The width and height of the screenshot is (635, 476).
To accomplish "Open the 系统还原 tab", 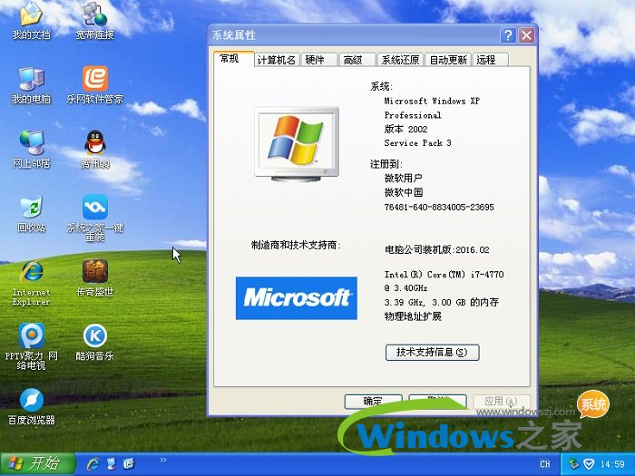I will tap(399, 60).
